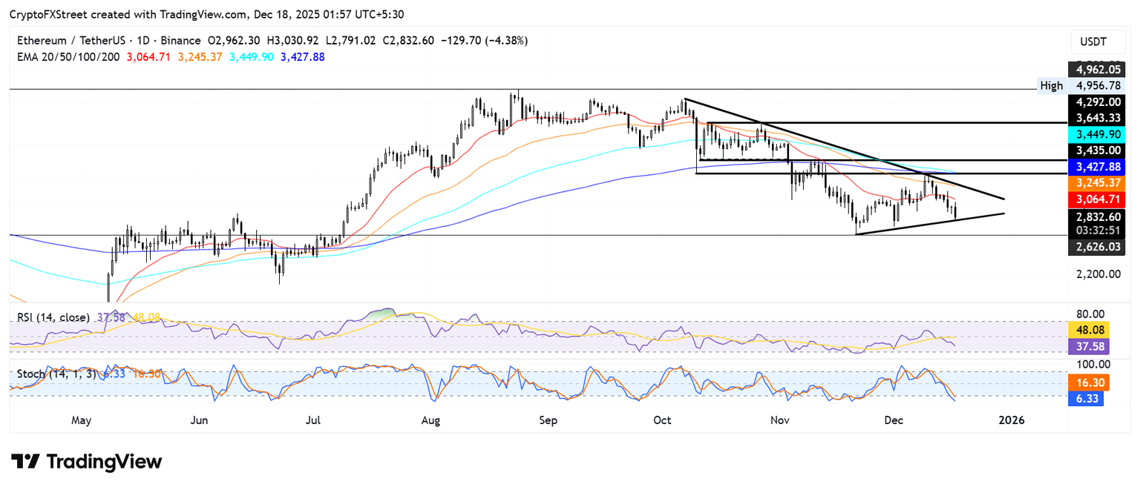Click the red 3,064.71 price tag on scale
This screenshot has width=1140, height=490.
pos(1097,199)
